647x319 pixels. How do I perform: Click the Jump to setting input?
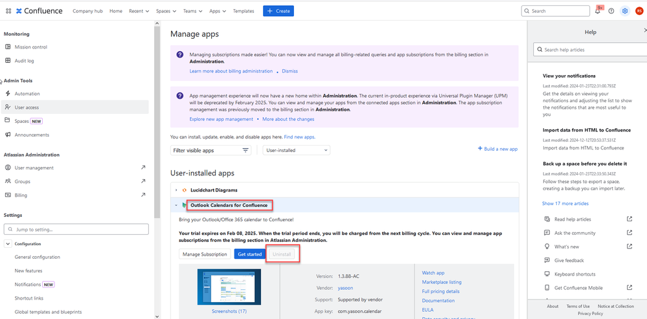[76, 229]
